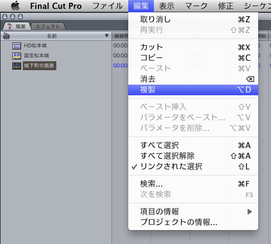Open the ファイル menu
The image size is (271, 244).
click(108, 6)
